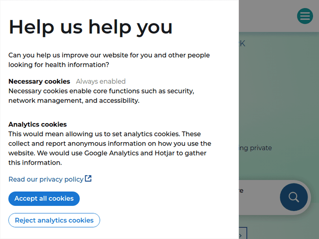Click the partially hidden blue 'K' link
Viewport: 319px width, 239px height.
242,43
